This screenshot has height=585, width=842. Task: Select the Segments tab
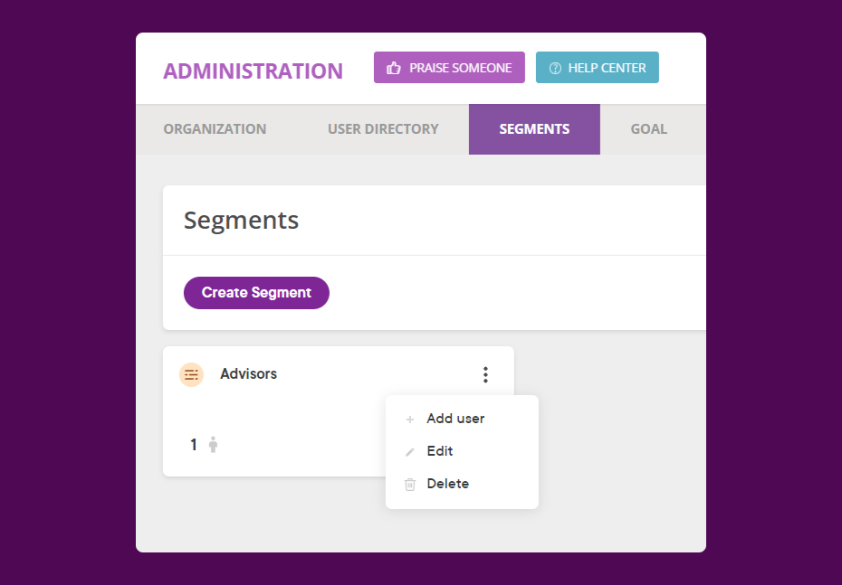click(534, 129)
